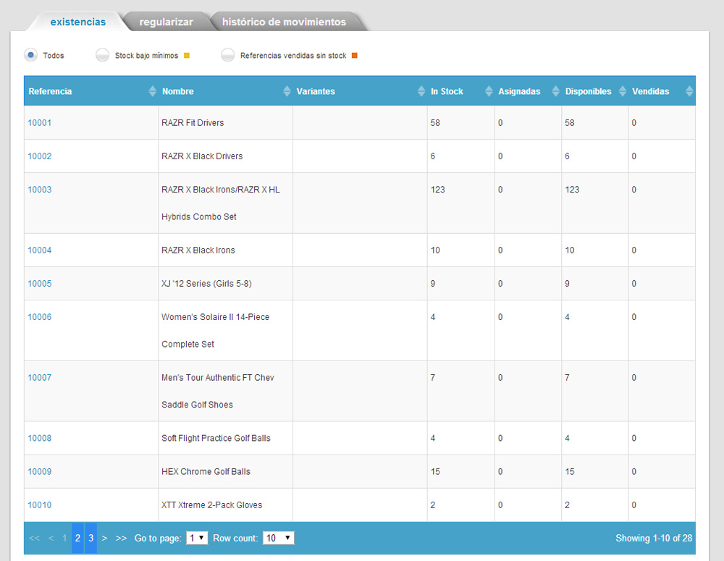The width and height of the screenshot is (724, 561).
Task: Select the RAZR Fit Drivers name cell
Action: click(226, 123)
